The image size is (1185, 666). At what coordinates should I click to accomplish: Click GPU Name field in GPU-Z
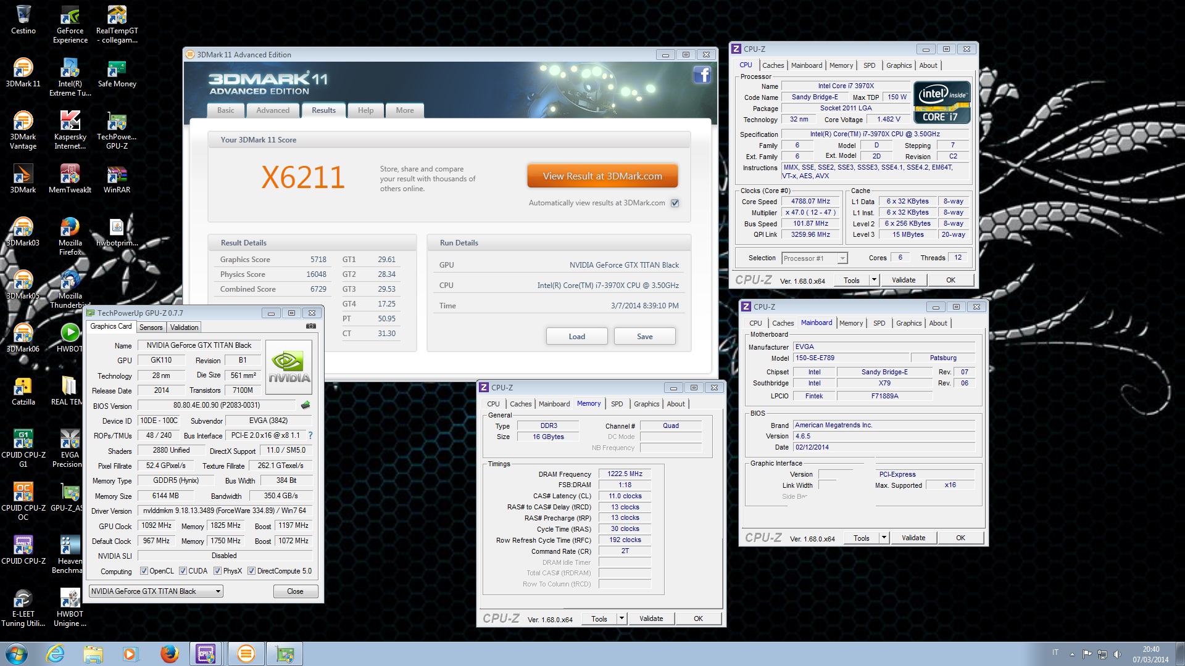199,345
